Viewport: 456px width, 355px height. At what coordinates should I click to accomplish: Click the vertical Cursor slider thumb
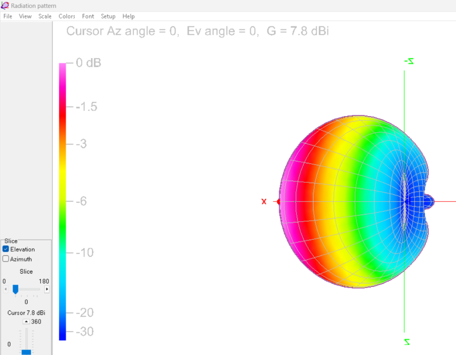point(26,352)
